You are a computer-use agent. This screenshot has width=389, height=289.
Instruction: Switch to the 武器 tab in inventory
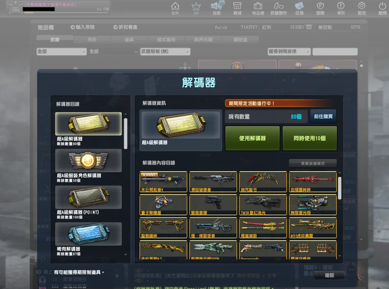(54, 39)
